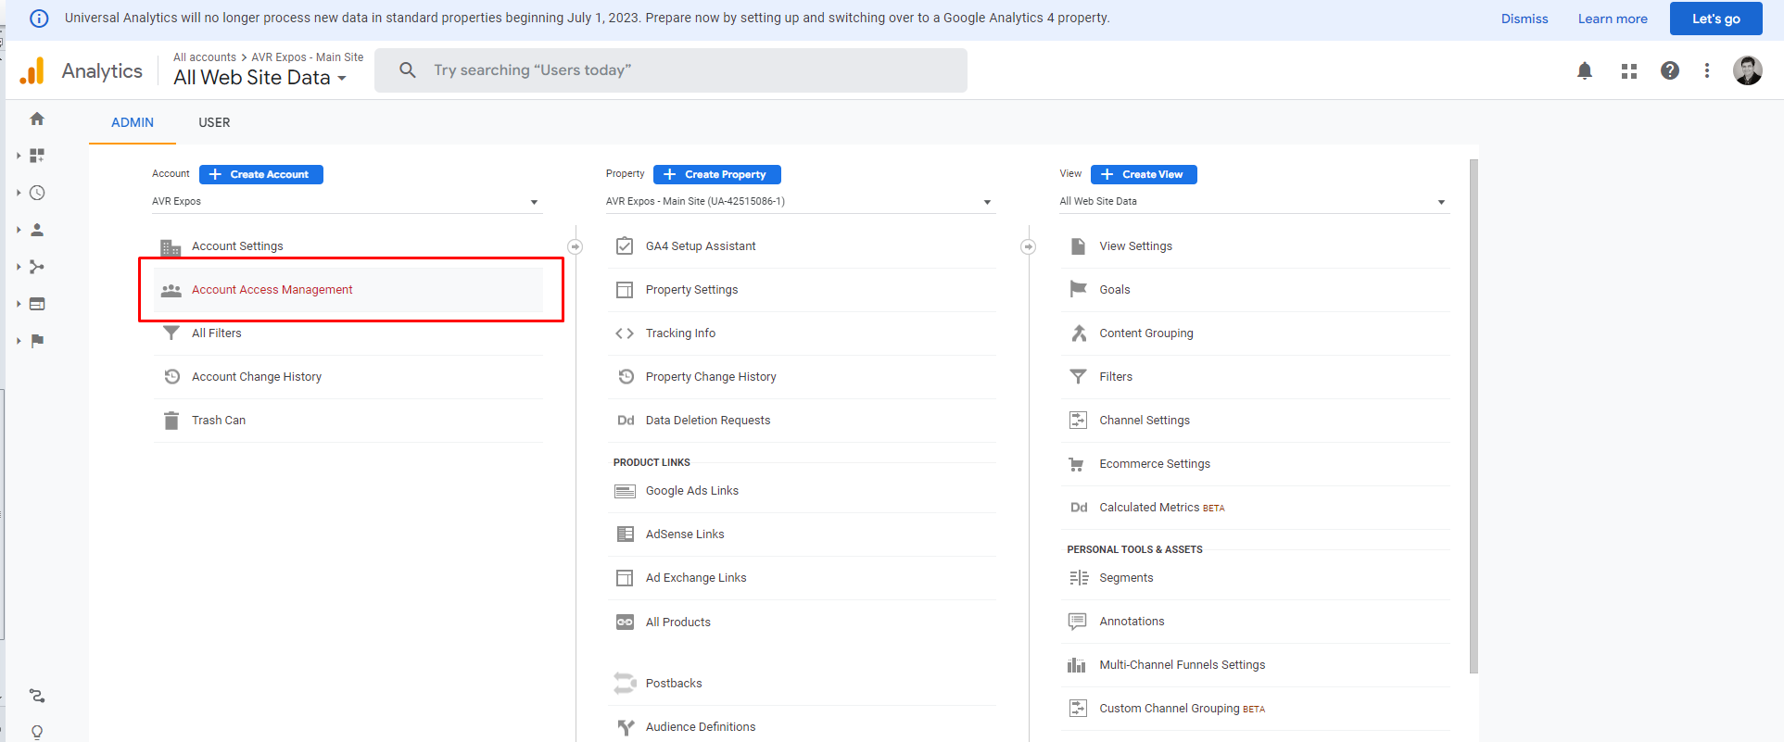Dismiss the Universal Analytics banner

click(x=1525, y=19)
